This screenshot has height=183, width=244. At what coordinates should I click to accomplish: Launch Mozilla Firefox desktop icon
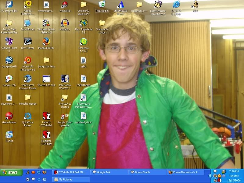[x=46, y=44]
